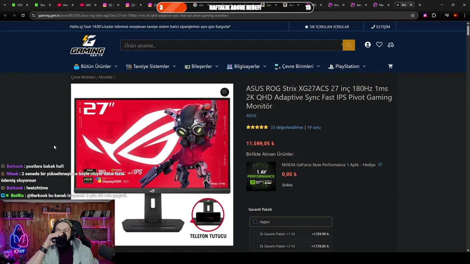Click the Stokta stock status text
This screenshot has width=470, height=264.
[x=287, y=185]
